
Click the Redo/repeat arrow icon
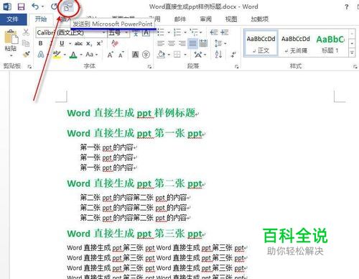click(x=54, y=6)
